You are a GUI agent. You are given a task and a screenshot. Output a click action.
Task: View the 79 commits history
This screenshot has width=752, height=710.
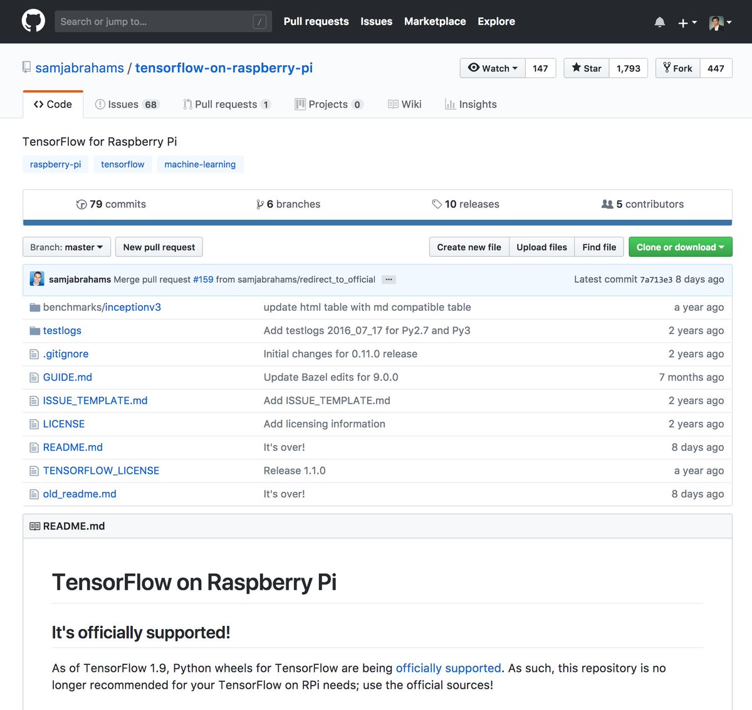111,204
